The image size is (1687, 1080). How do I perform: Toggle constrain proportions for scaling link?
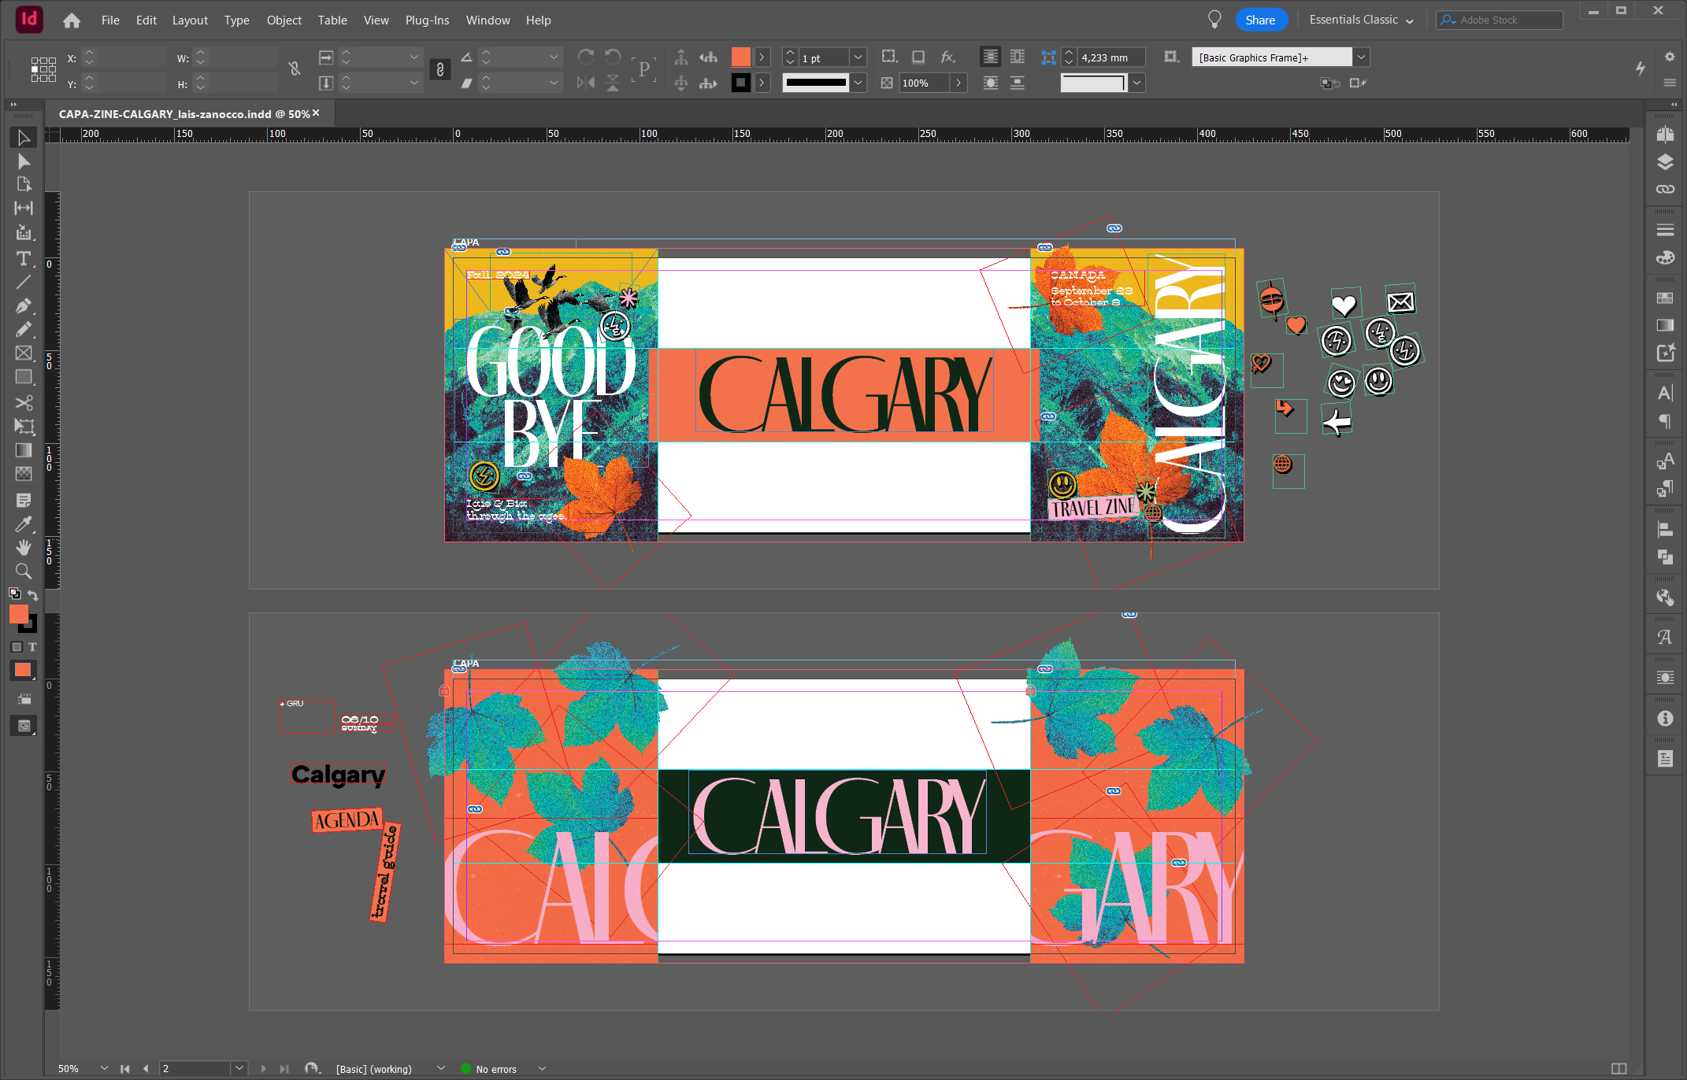[439, 69]
